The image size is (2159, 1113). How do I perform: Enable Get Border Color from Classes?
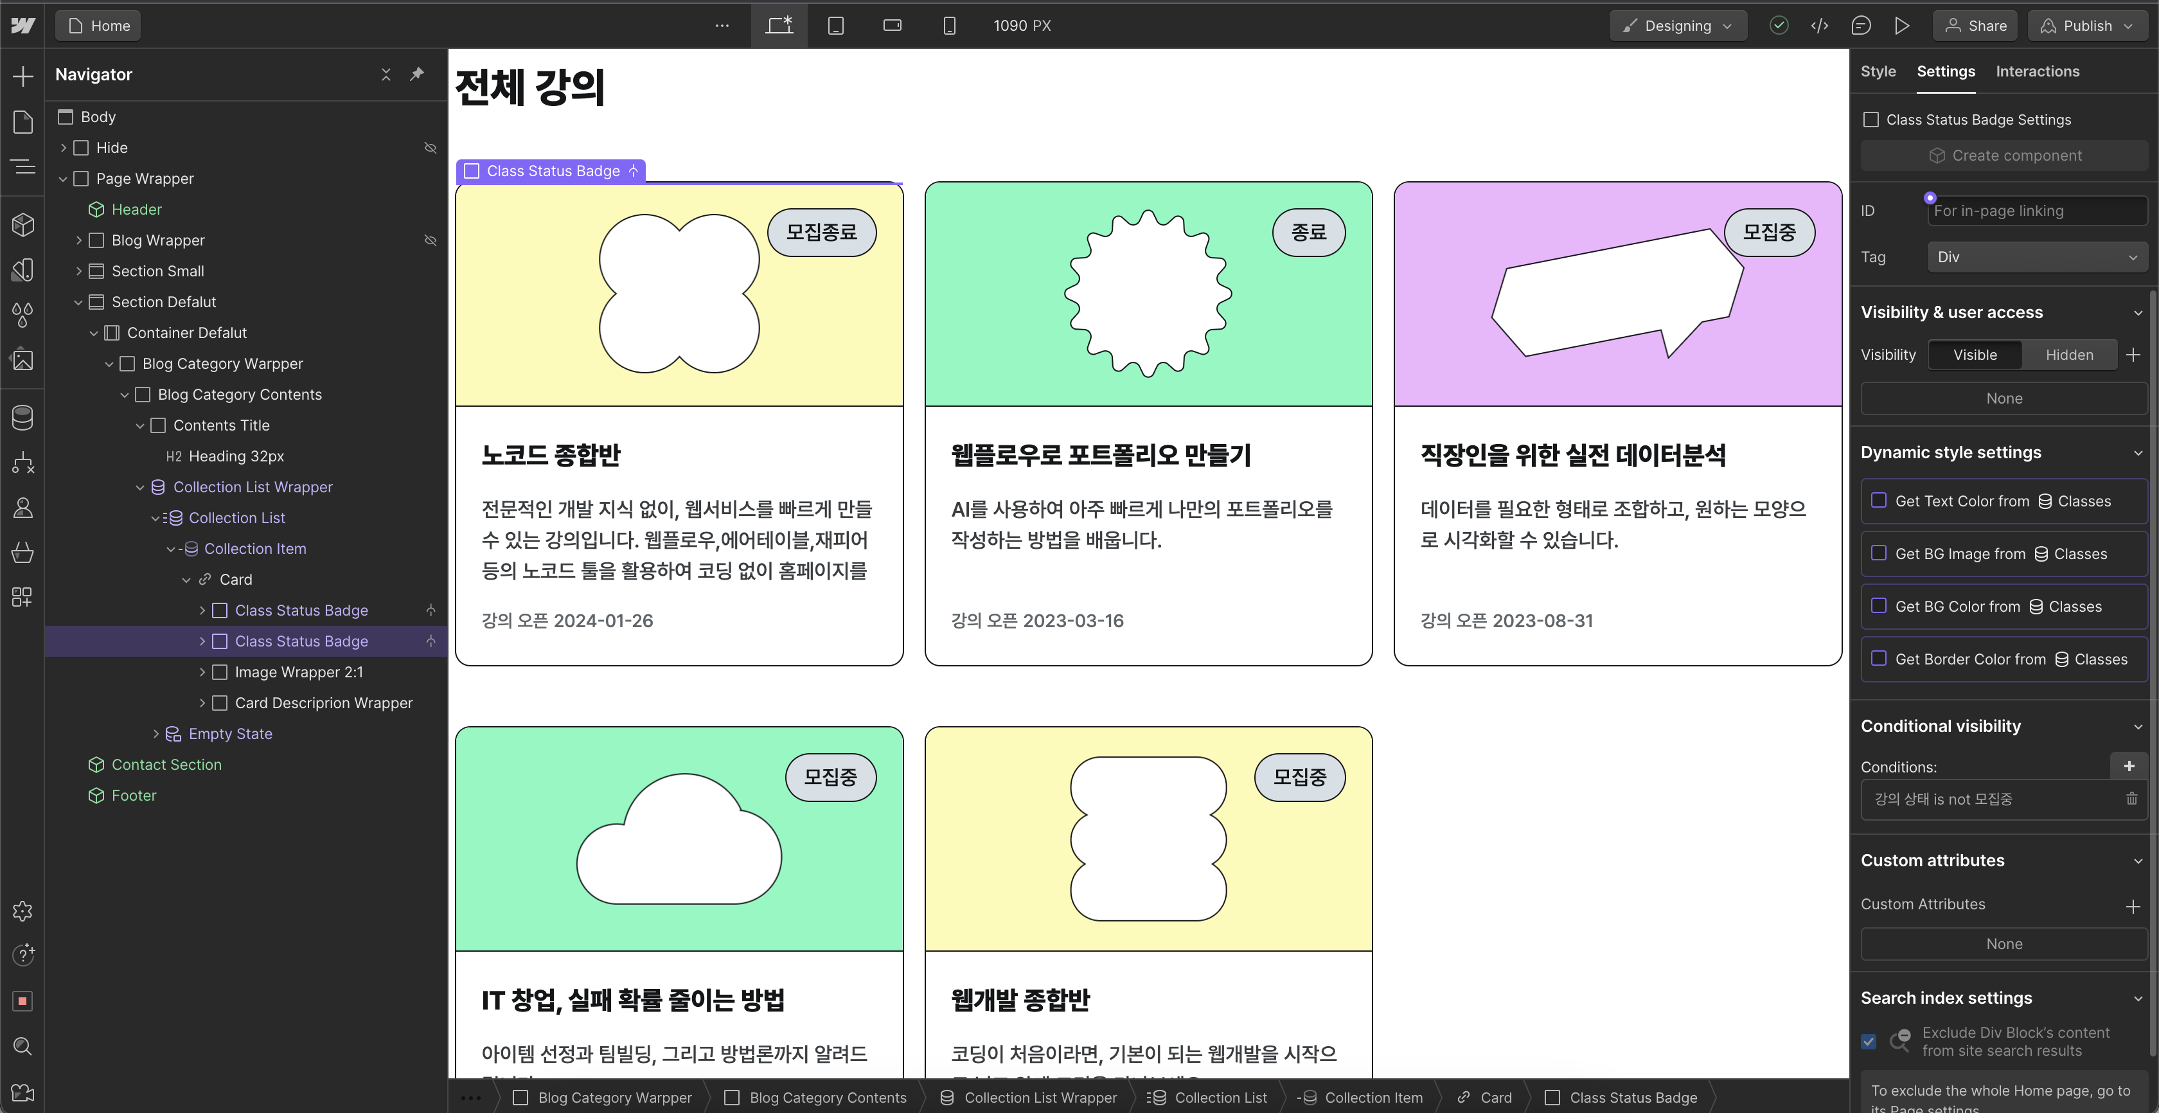[1879, 659]
